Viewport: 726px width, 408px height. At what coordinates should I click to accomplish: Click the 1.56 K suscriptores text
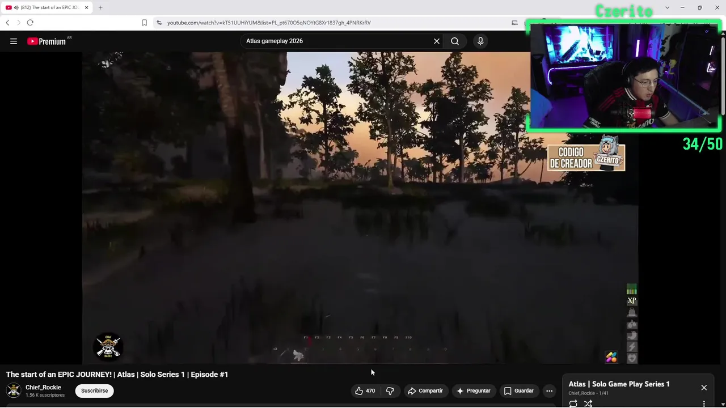[45, 395]
